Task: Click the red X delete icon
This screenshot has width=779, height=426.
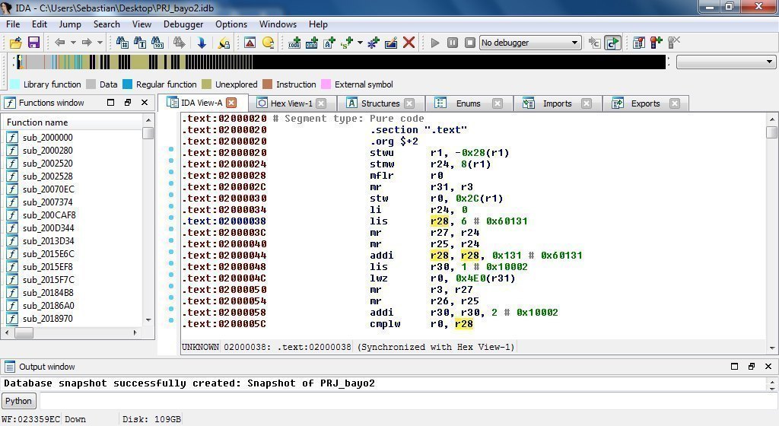Action: 409,43
